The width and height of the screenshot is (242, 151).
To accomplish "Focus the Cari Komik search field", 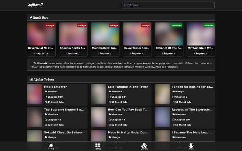I will (168, 5).
